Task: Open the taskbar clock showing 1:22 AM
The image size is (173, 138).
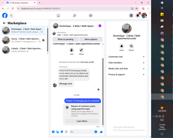Action: click(x=162, y=127)
